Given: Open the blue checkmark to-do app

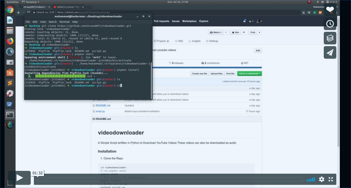Looking at the screenshot, I should pos(10,104).
